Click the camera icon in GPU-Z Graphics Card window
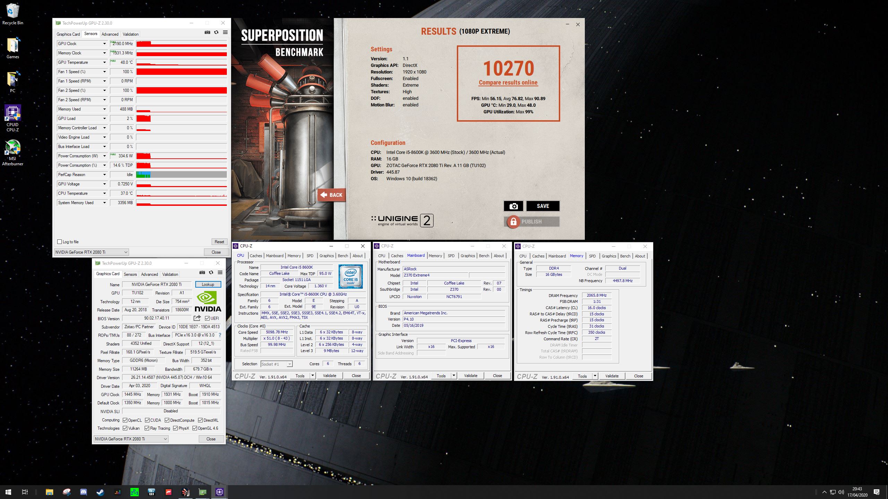The image size is (888, 499). click(x=202, y=272)
